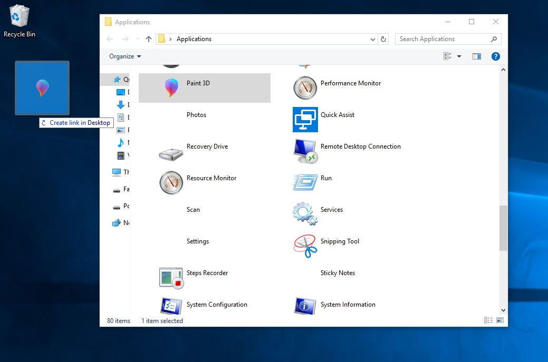Switch to large icons view in status bar
This screenshot has width=548, height=362.
[500, 320]
